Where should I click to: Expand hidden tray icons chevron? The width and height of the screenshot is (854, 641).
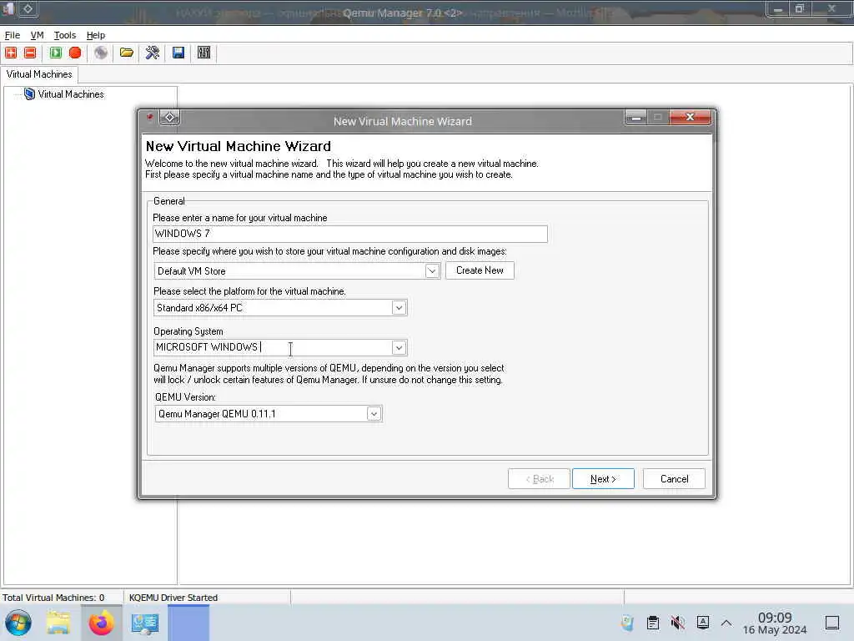click(x=726, y=623)
